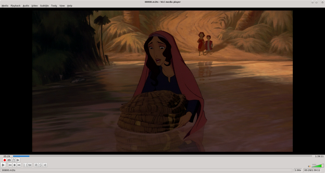Toggle the elapsed time label 05:29
Screen dimensions: 325x173
coord(7,156)
